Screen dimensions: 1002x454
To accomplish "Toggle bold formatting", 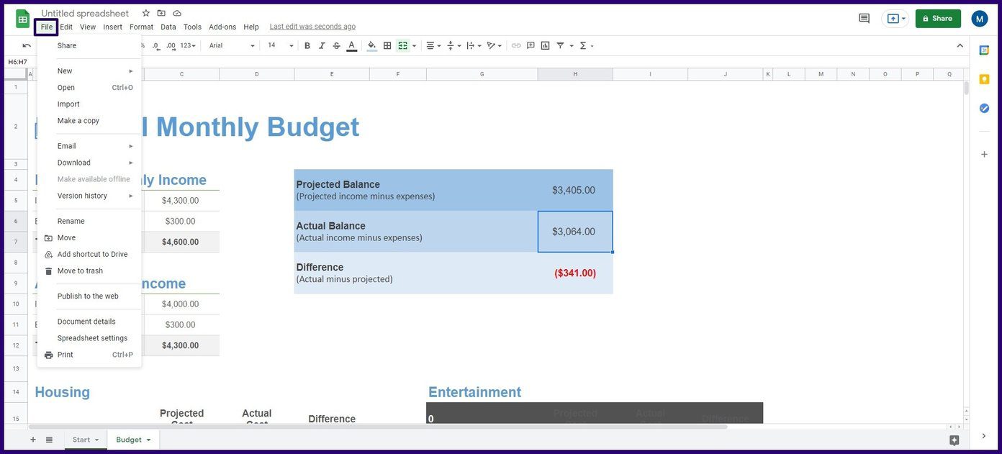I will point(307,45).
